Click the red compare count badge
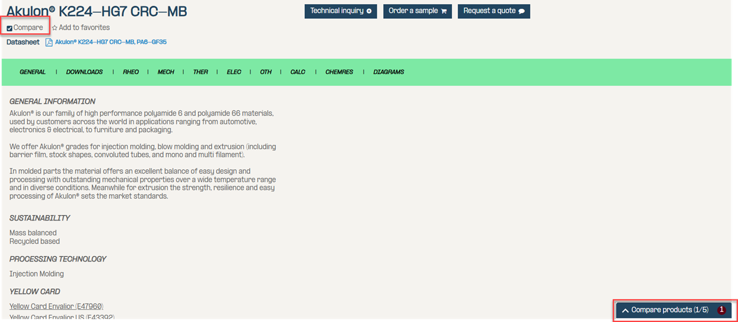The image size is (738, 322). coord(721,310)
